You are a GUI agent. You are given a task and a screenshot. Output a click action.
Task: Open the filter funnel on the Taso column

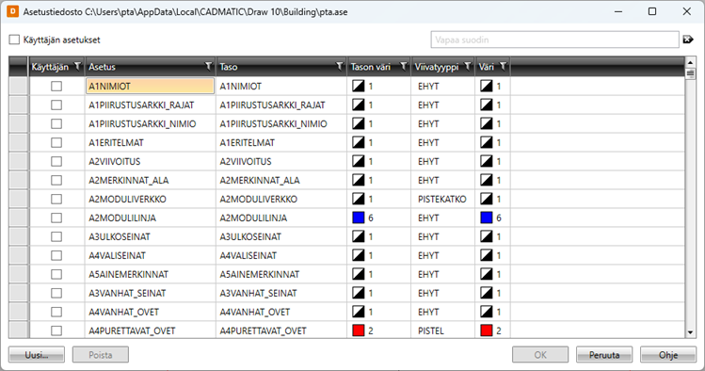340,67
